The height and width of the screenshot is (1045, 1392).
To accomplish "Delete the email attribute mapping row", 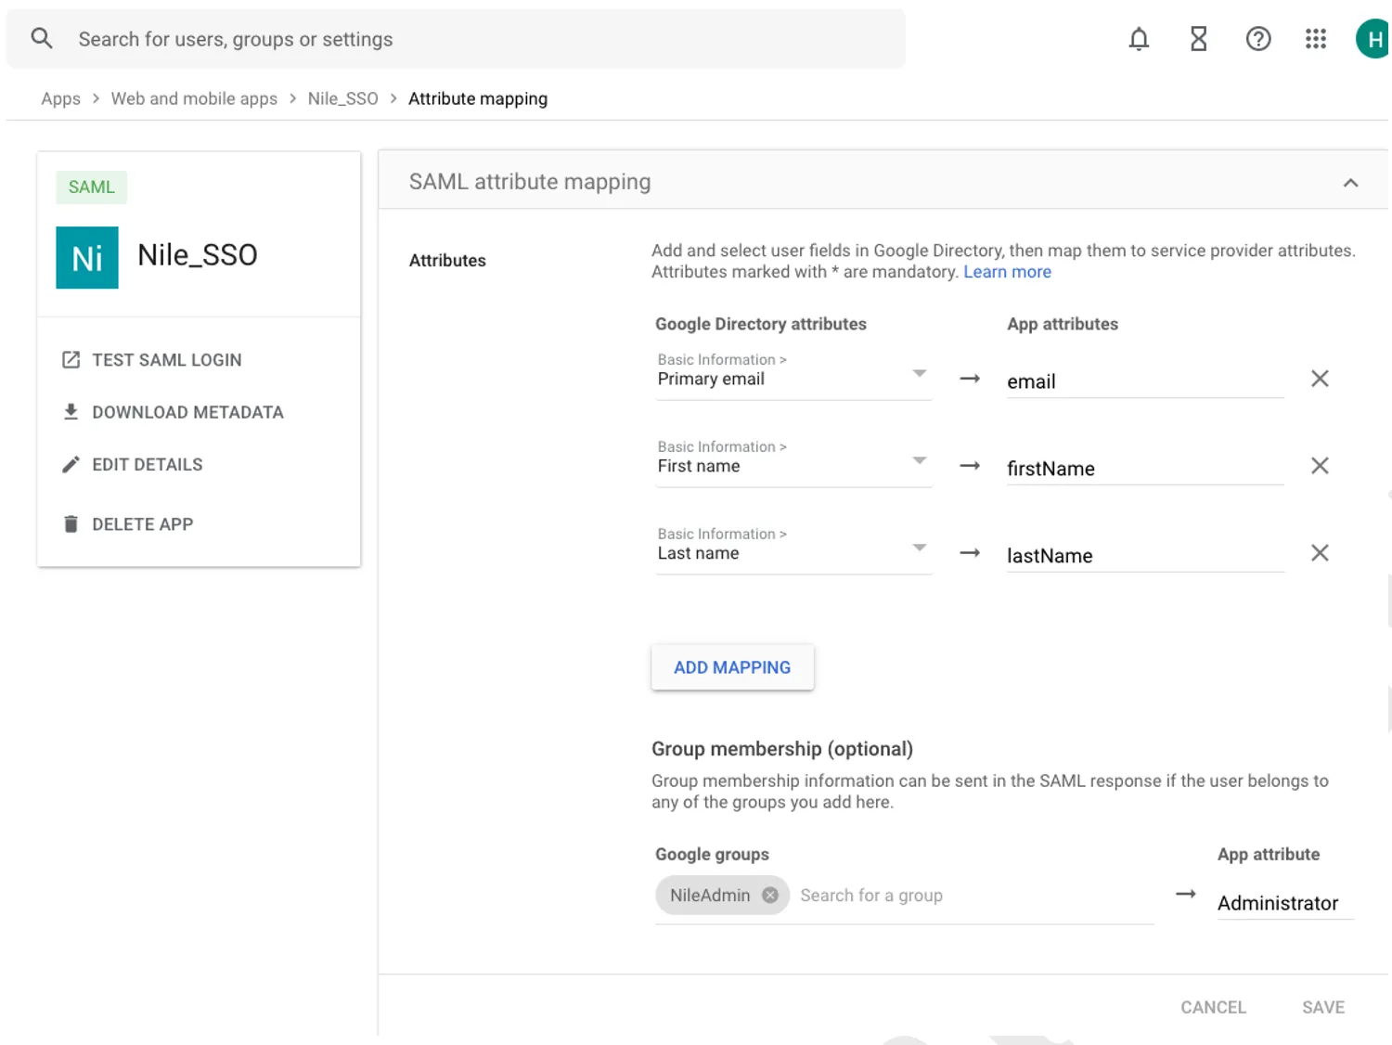I will 1320,379.
